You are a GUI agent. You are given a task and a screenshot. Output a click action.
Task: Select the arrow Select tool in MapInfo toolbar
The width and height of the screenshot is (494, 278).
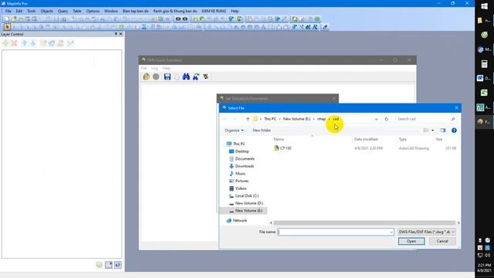click(x=7, y=27)
